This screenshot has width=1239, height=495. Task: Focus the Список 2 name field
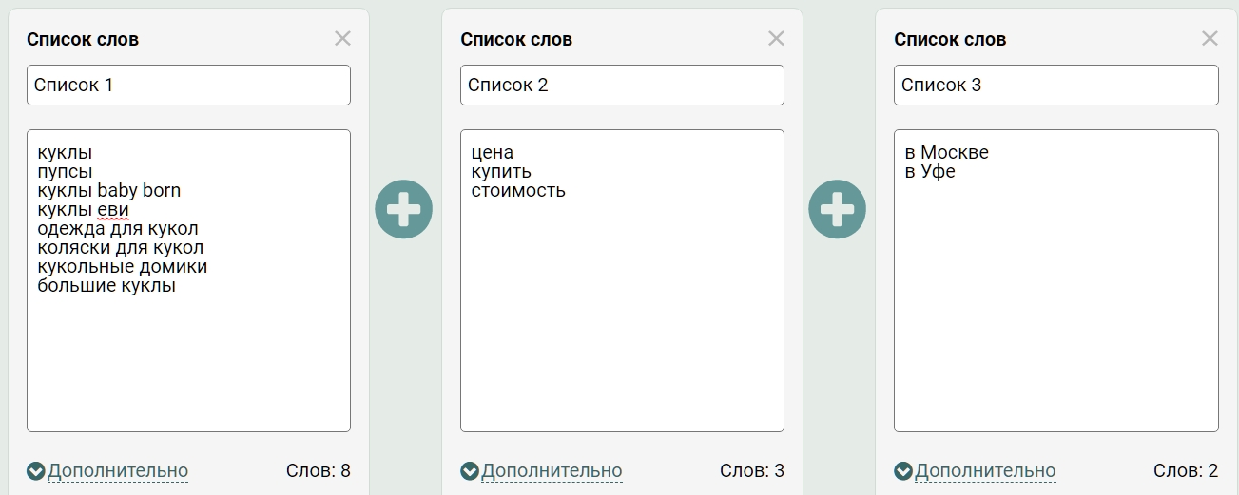(622, 85)
